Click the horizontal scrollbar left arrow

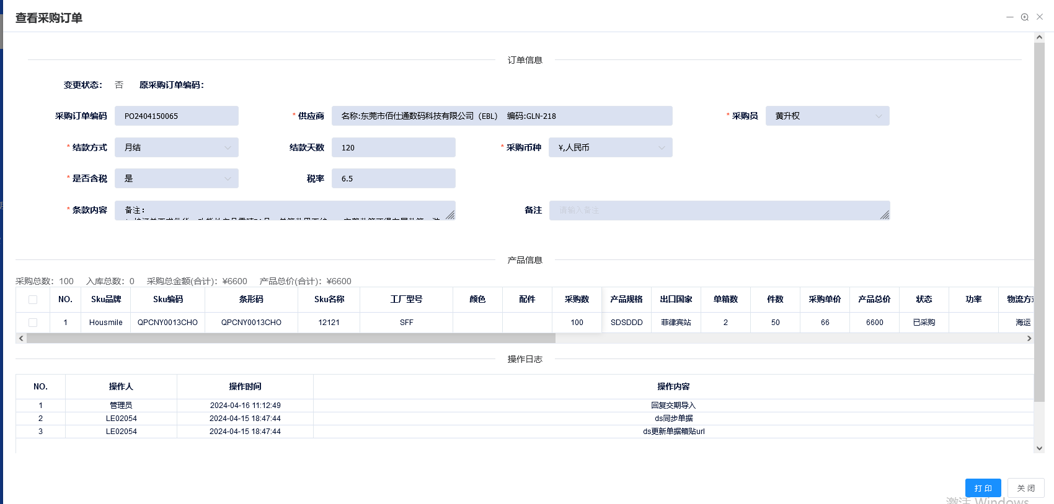[21, 339]
